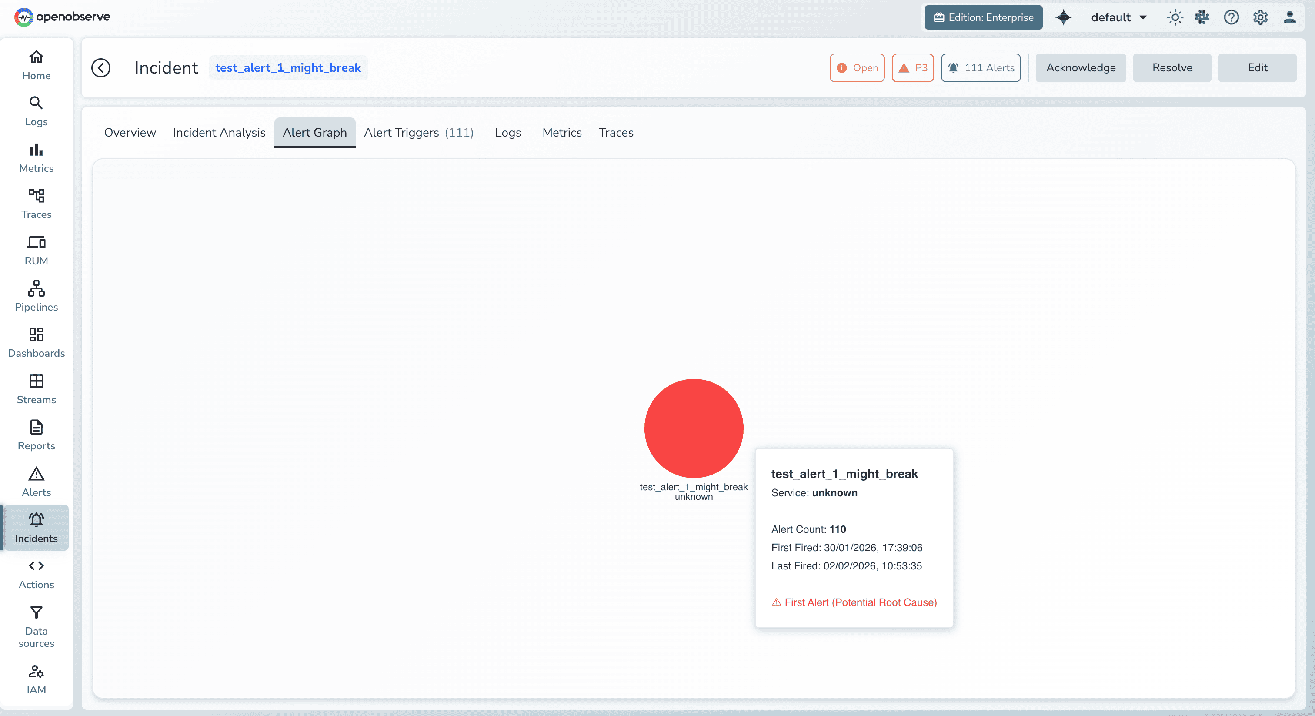Image resolution: width=1315 pixels, height=716 pixels.
Task: Select the RUM sidebar icon
Action: [x=36, y=250]
